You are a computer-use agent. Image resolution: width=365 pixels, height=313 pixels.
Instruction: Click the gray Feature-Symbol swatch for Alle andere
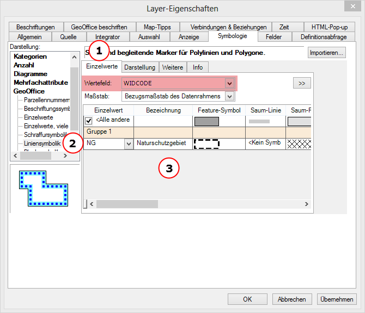[206, 121]
